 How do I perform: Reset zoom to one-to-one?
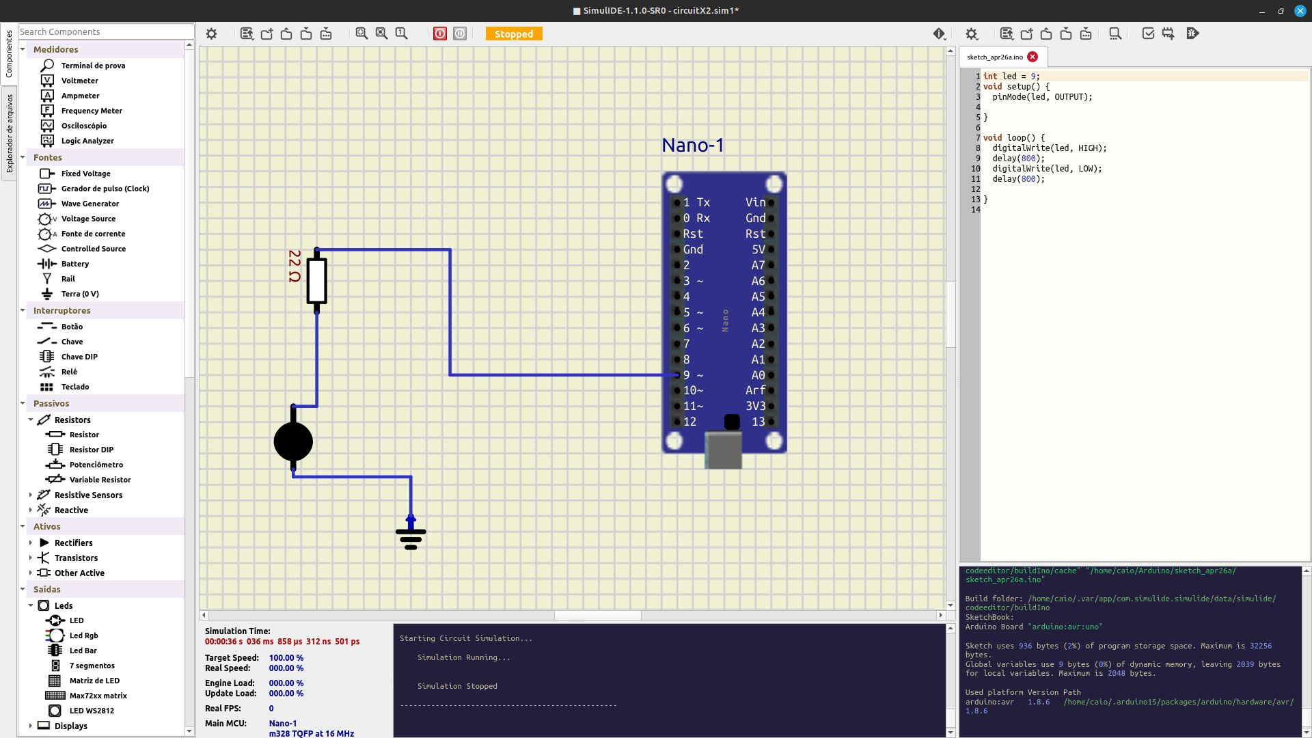(401, 33)
